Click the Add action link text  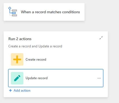tap(22, 91)
